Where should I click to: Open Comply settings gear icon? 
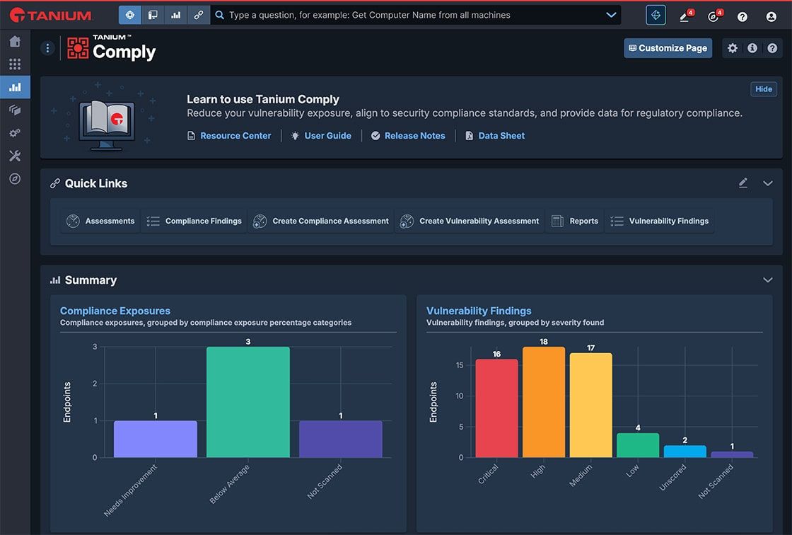733,48
